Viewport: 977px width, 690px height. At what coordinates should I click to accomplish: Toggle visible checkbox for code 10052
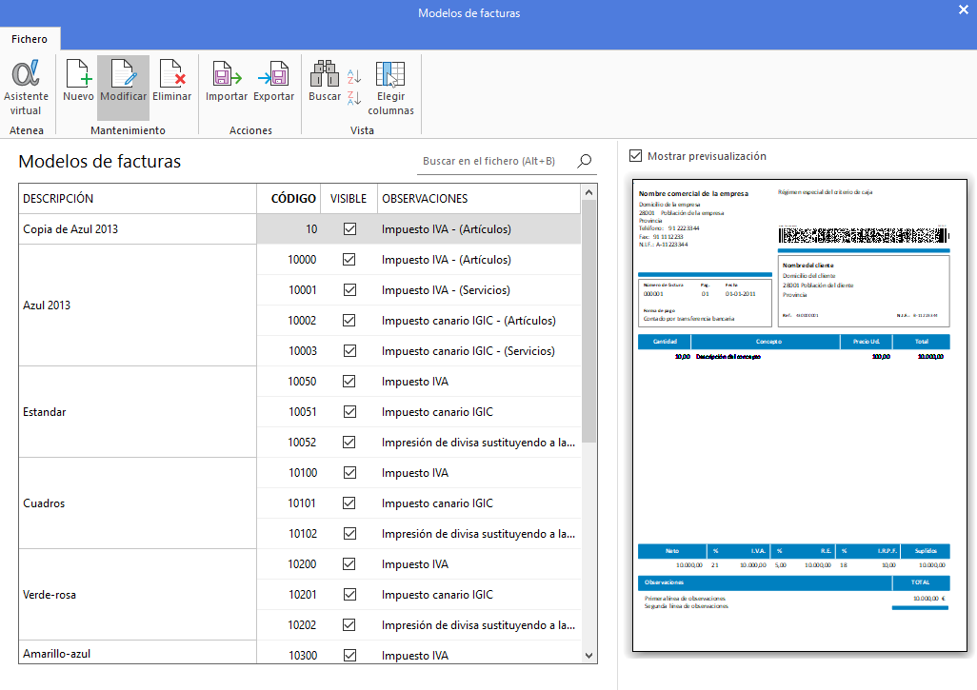pyautogui.click(x=349, y=443)
